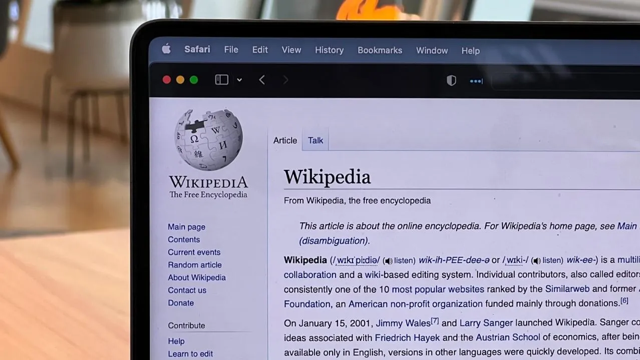Open the Similarweb link
The height and width of the screenshot is (360, 640).
pos(567,289)
